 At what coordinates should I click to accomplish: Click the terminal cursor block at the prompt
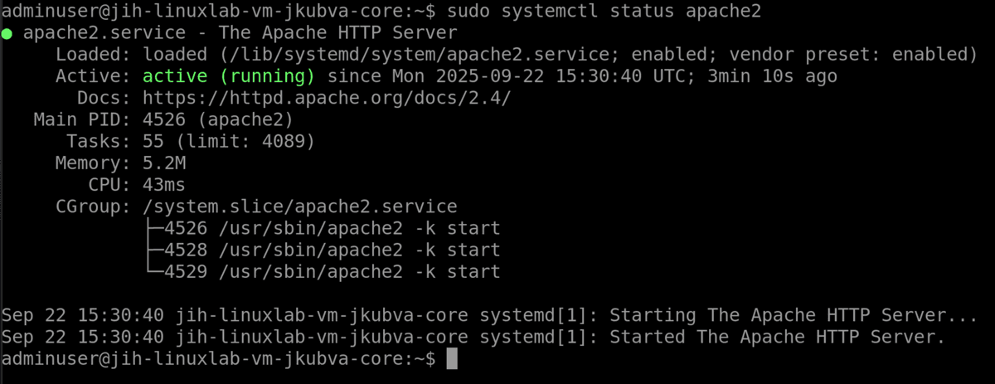451,359
